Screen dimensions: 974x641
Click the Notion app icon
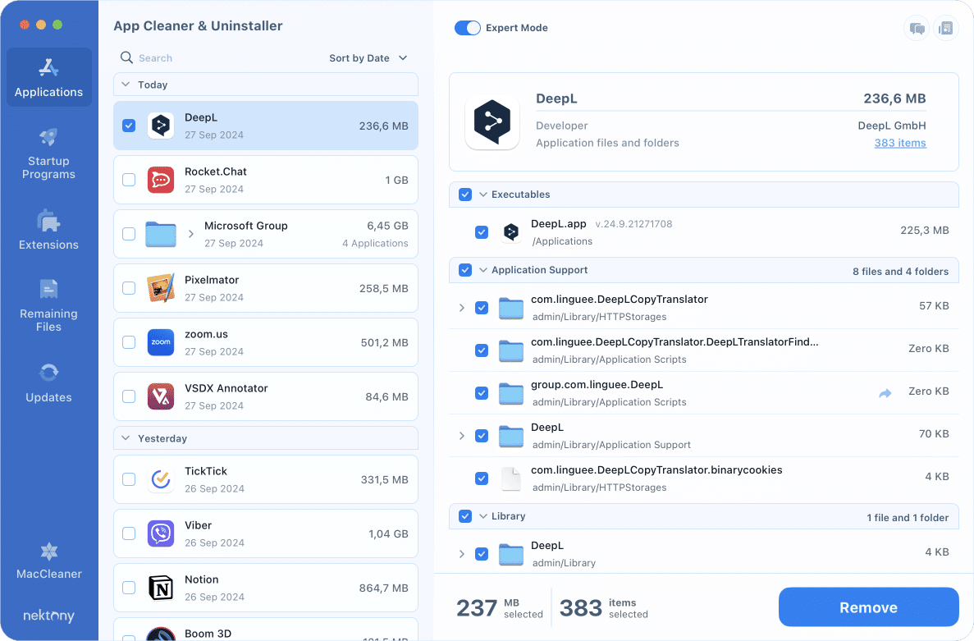click(x=161, y=588)
